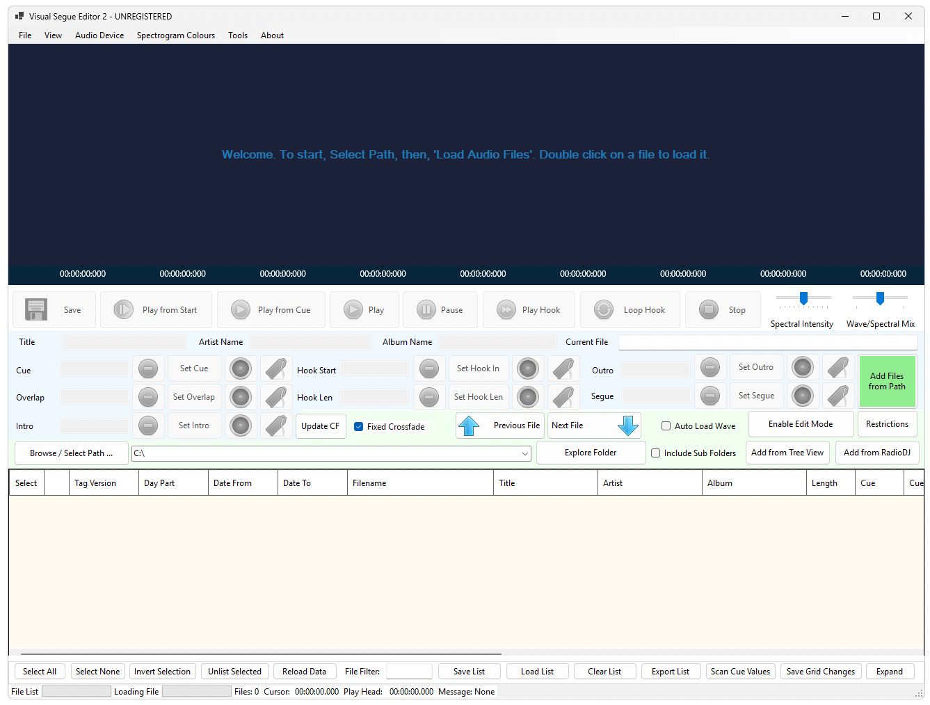Expand the path dropdown showing C:\

(x=525, y=453)
